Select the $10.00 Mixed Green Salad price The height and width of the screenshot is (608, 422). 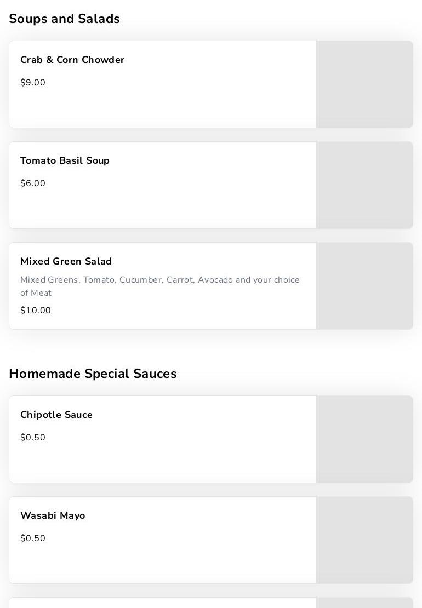36,311
